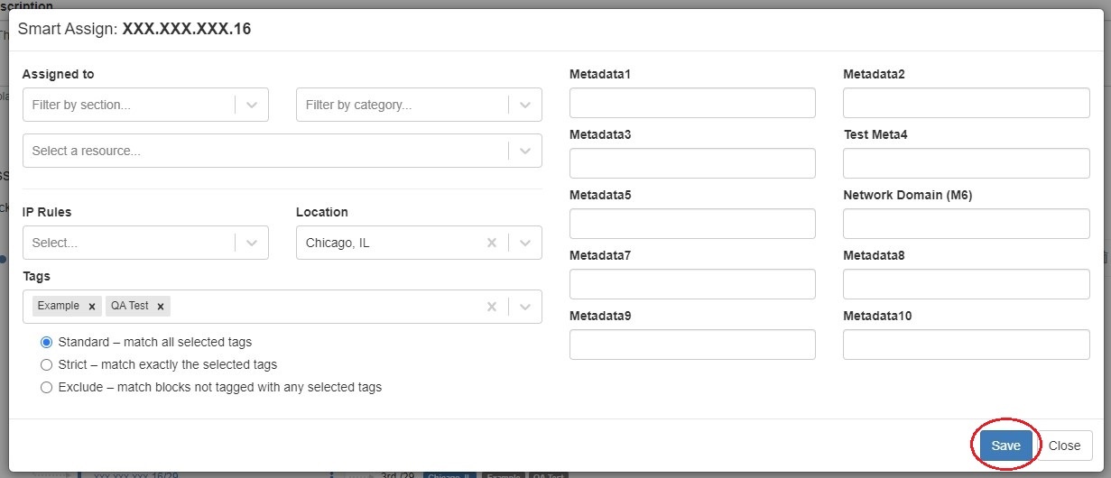The image size is (1111, 478).
Task: Expand the Location dropdown arrow
Action: [x=525, y=243]
